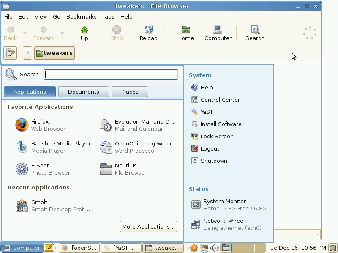This screenshot has width=338, height=253.
Task: Click the icon right of the clock
Action: click(333, 248)
